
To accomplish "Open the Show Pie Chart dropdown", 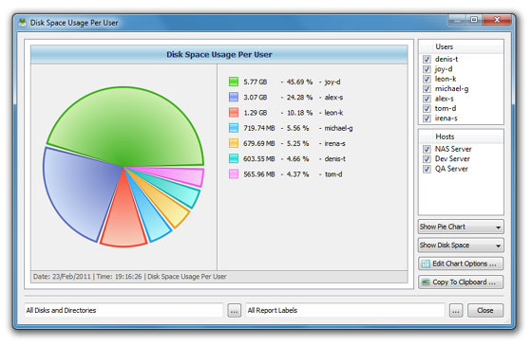I will [461, 227].
